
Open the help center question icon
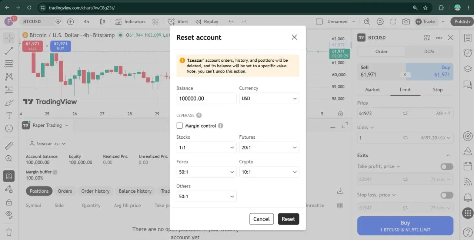pyautogui.click(x=468, y=232)
